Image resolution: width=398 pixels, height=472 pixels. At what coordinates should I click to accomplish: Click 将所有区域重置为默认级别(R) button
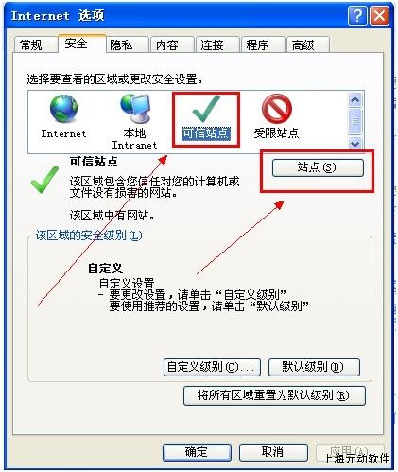(274, 395)
